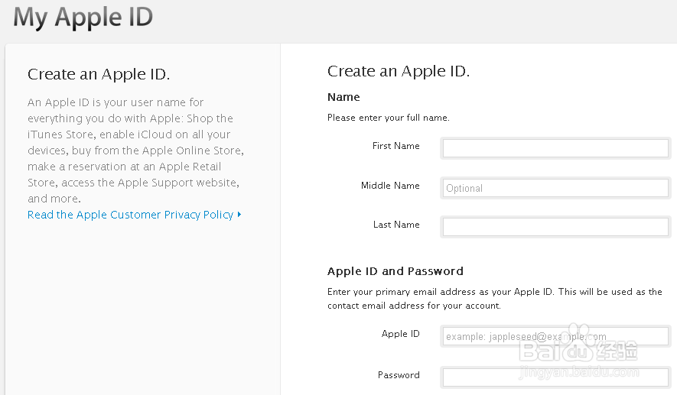Click the Last Name label
Screen dimensions: 677x395
[396, 225]
